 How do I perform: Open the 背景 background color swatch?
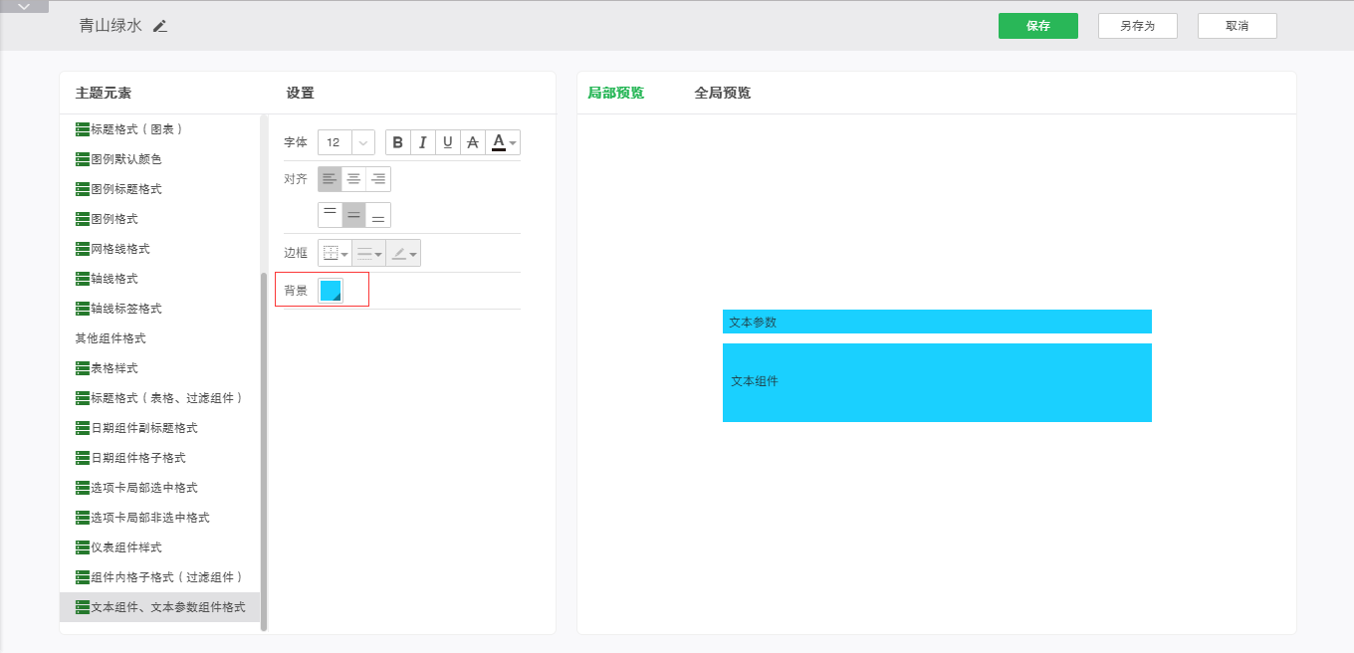click(x=331, y=291)
